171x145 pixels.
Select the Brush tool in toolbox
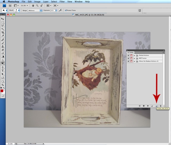2,43
